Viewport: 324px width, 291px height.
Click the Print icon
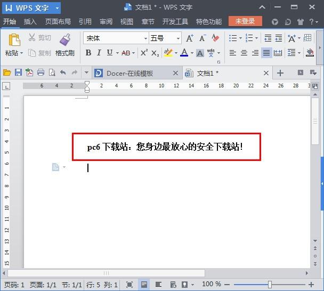coord(40,72)
